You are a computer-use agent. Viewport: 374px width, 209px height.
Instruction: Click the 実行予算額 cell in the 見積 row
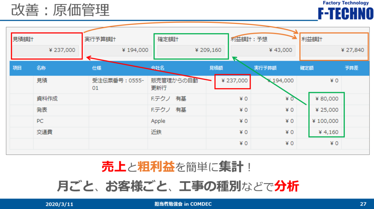(x=274, y=84)
